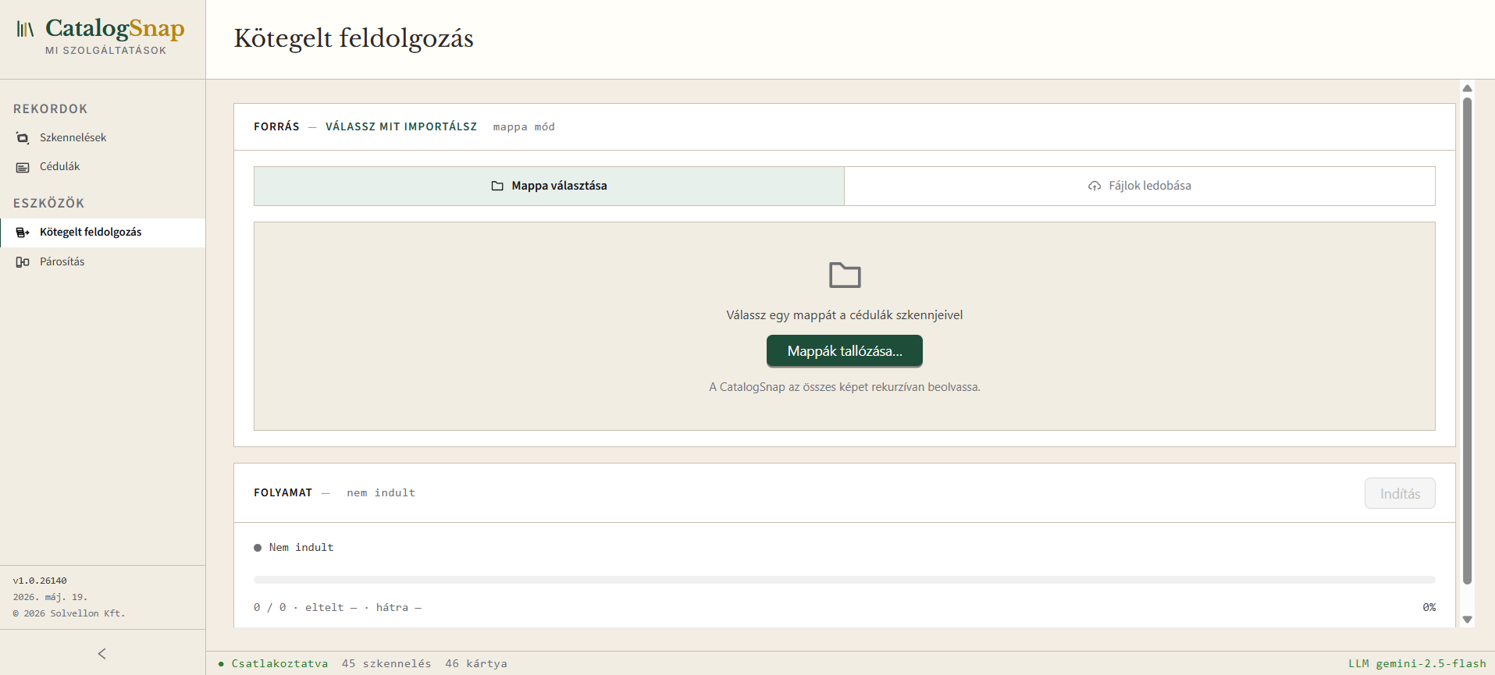Click the 45 szkennelés status entry
This screenshot has height=675, width=1495.
[x=386, y=664]
